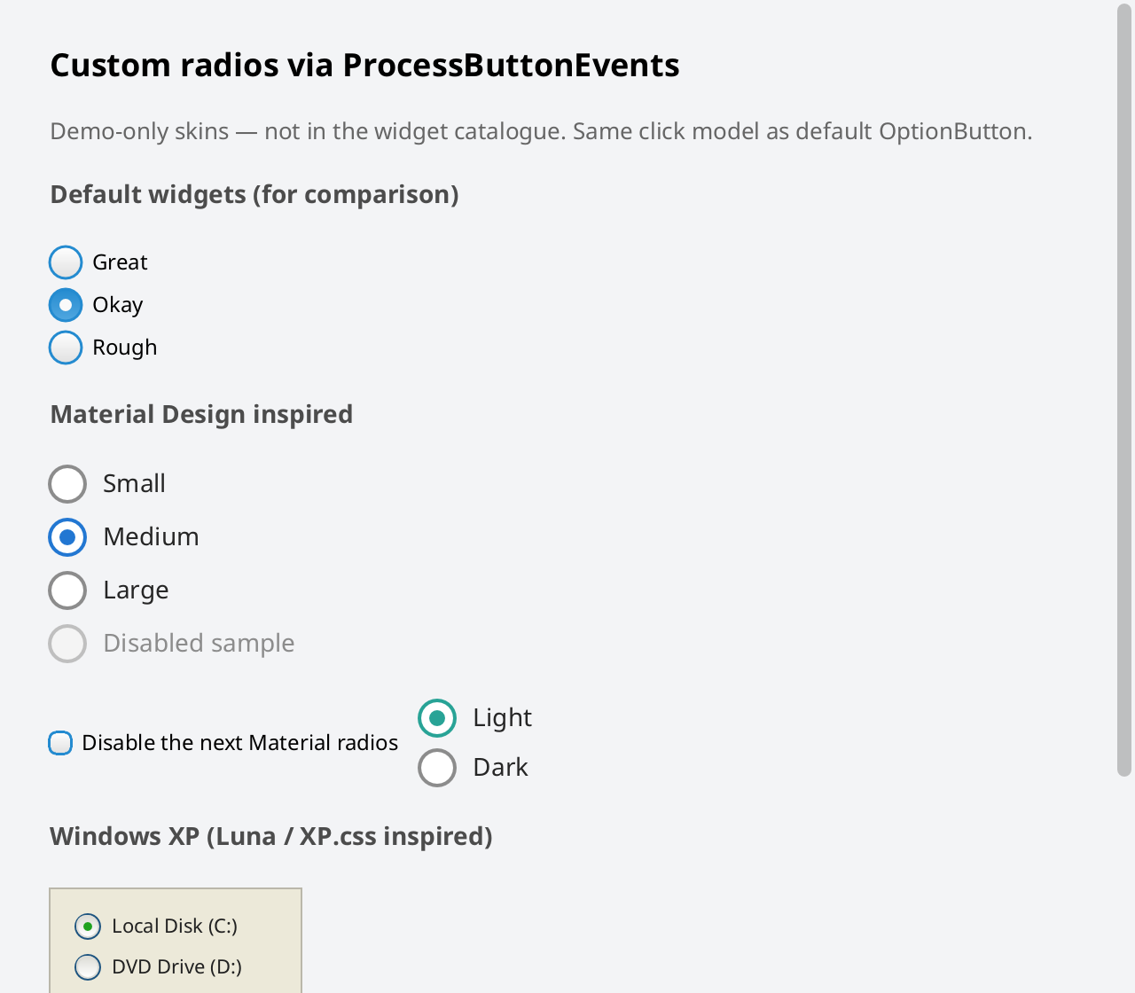Image resolution: width=1135 pixels, height=993 pixels.
Task: Click the Material Design inspired heading
Action: click(x=201, y=415)
